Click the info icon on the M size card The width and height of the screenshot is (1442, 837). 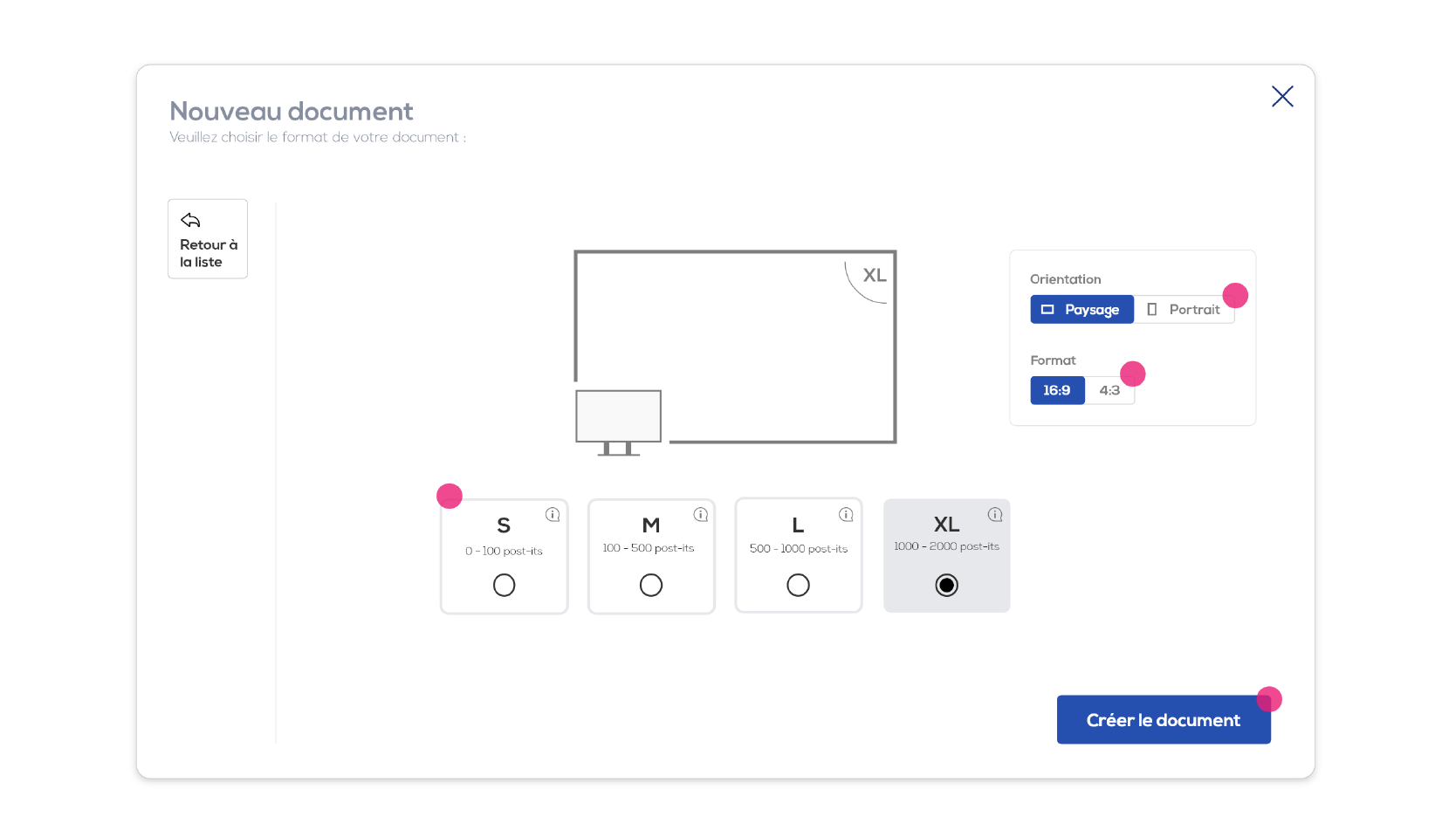click(701, 515)
